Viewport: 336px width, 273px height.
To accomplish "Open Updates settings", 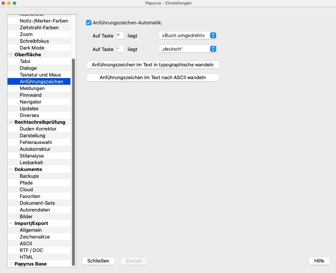I will click(x=39, y=108).
